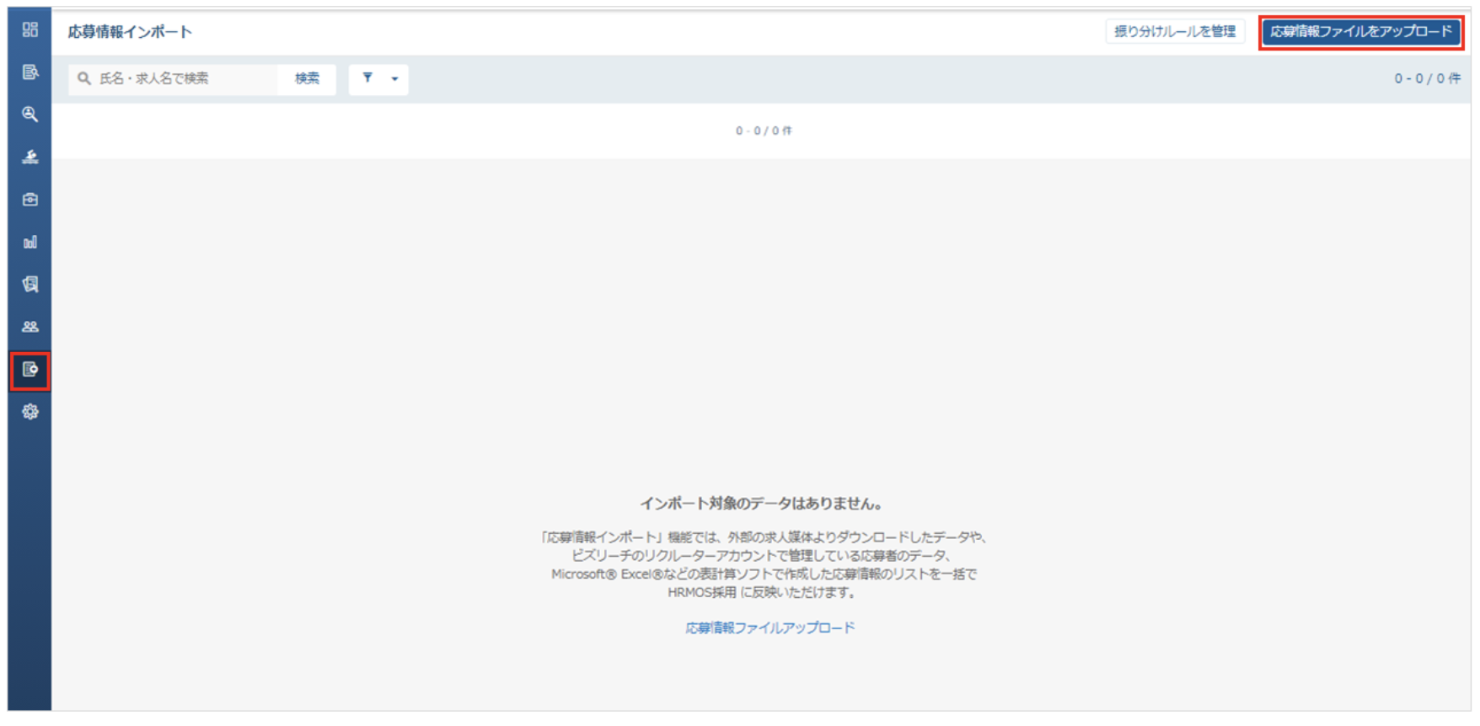
Task: Click the 振り分けルールを管理 button
Action: [x=1175, y=32]
